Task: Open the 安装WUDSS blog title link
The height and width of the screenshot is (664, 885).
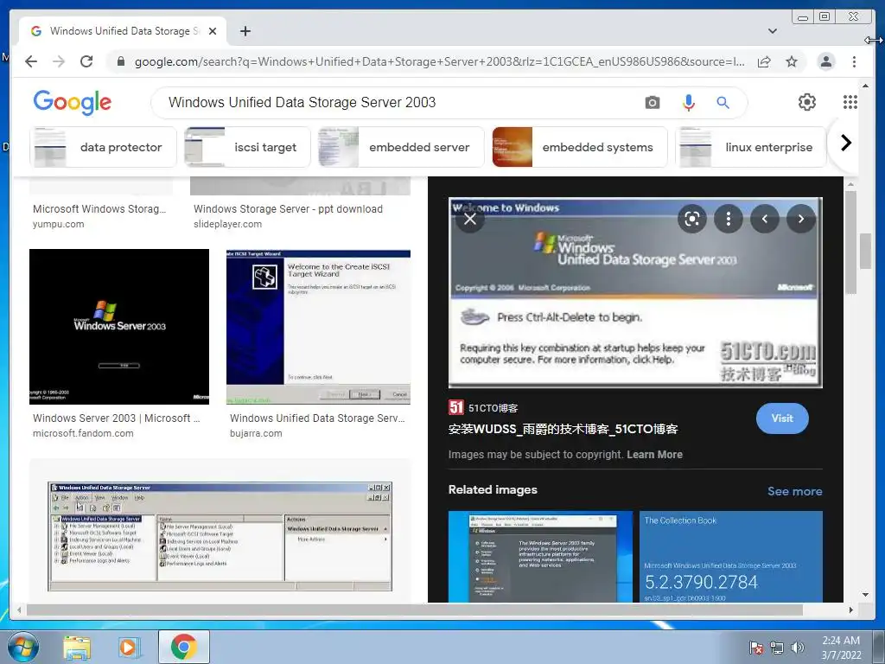Action: (563, 429)
